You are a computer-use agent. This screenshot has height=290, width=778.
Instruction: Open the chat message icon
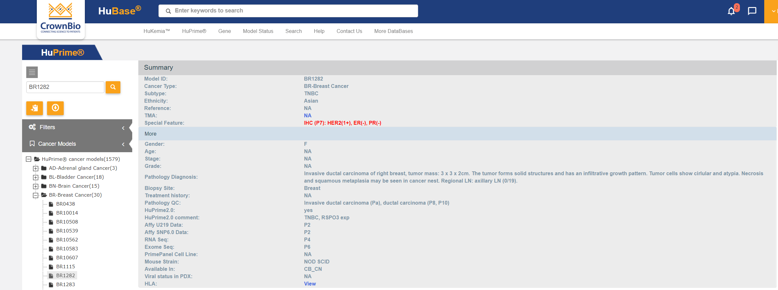[752, 11]
